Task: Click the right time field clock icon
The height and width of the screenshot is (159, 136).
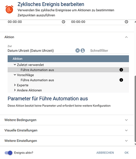Action: click(x=126, y=22)
